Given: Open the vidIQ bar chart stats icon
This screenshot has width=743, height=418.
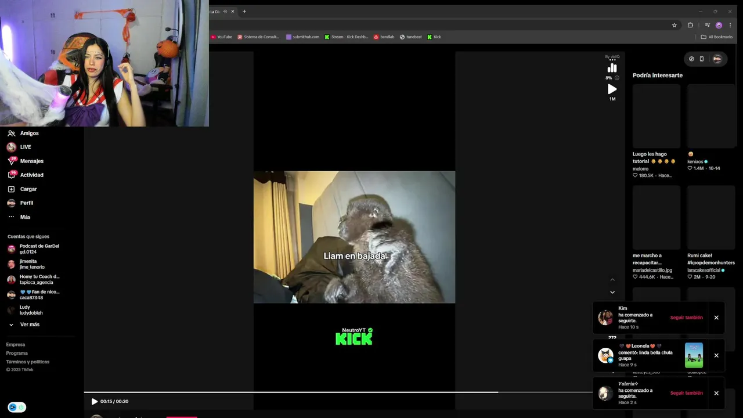Looking at the screenshot, I should click(612, 69).
